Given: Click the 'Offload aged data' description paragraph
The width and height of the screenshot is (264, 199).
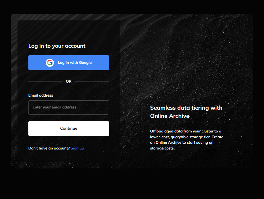Looking at the screenshot, I should coord(186,140).
